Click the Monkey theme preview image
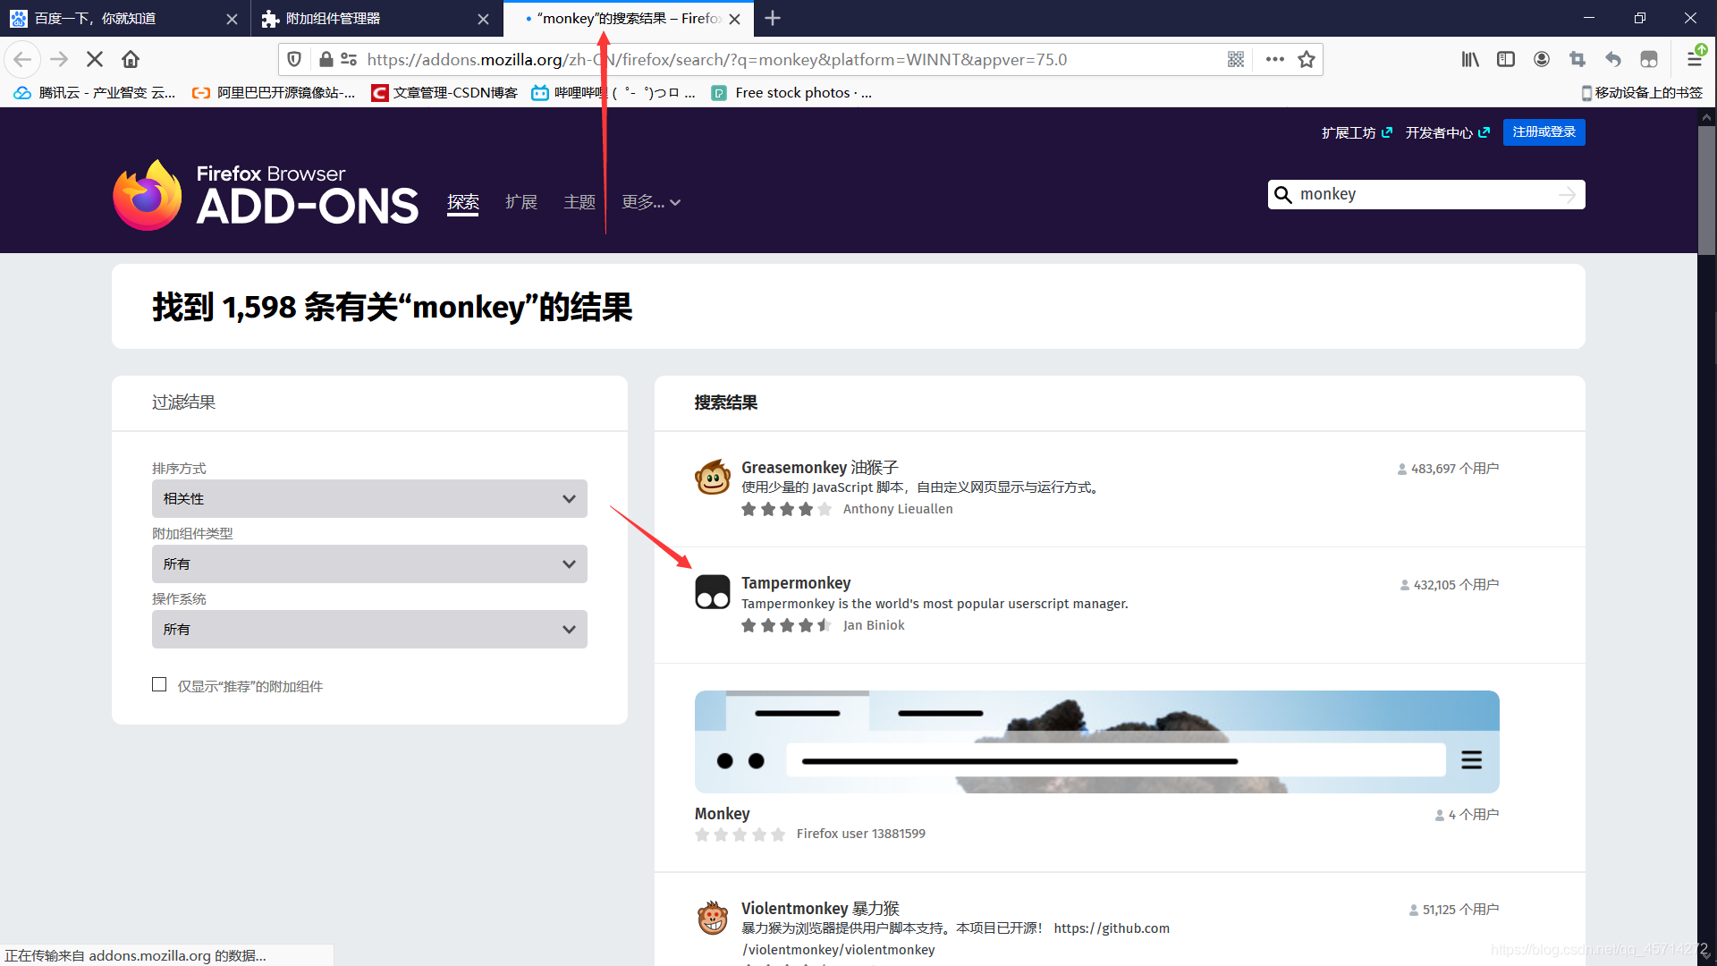Image resolution: width=1717 pixels, height=966 pixels. (x=1096, y=741)
